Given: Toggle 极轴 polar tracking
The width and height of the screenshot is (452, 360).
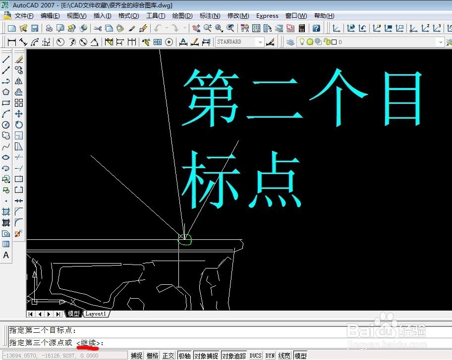Looking at the screenshot, I should pyautogui.click(x=185, y=356).
